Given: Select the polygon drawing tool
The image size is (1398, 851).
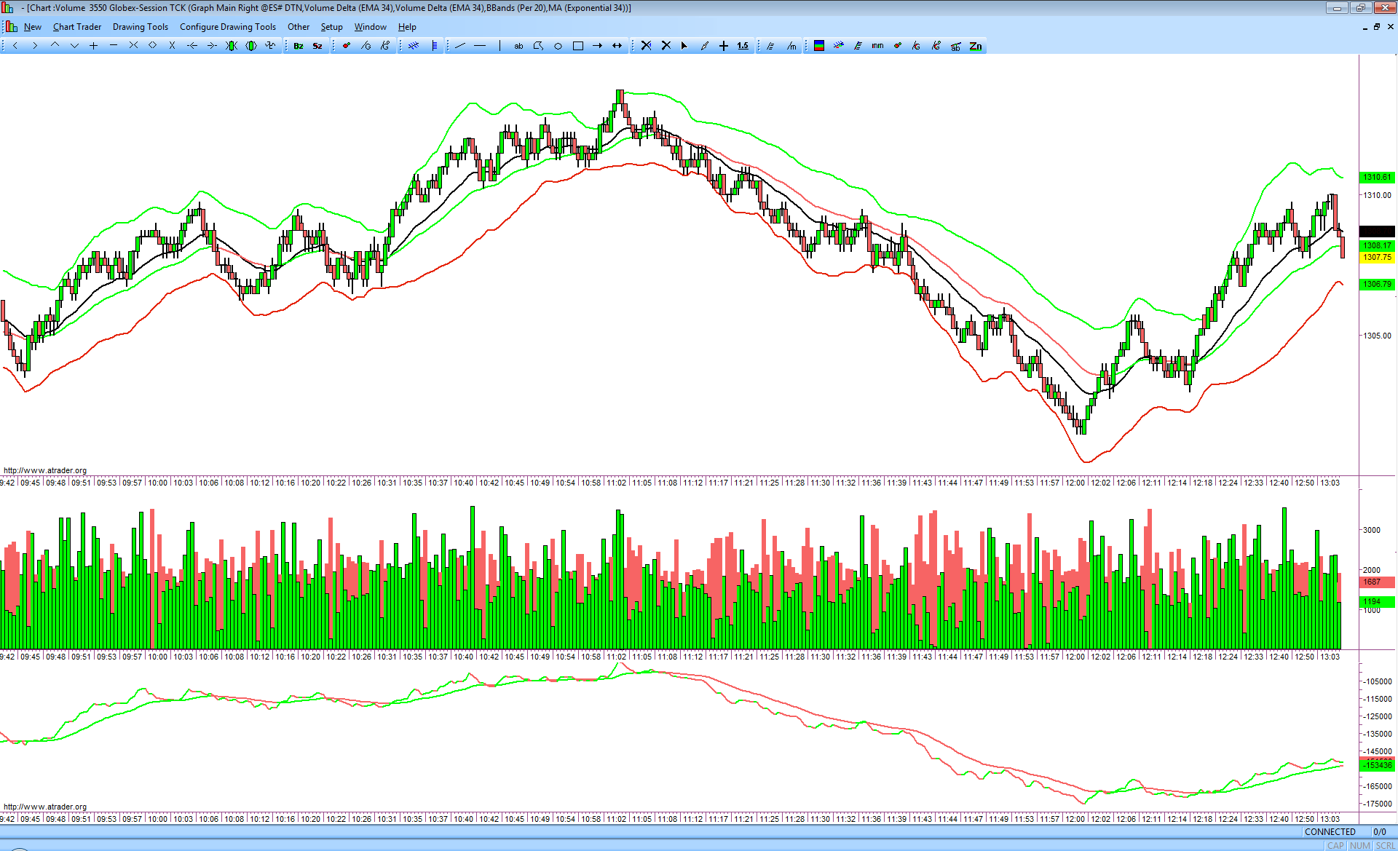Looking at the screenshot, I should [539, 46].
